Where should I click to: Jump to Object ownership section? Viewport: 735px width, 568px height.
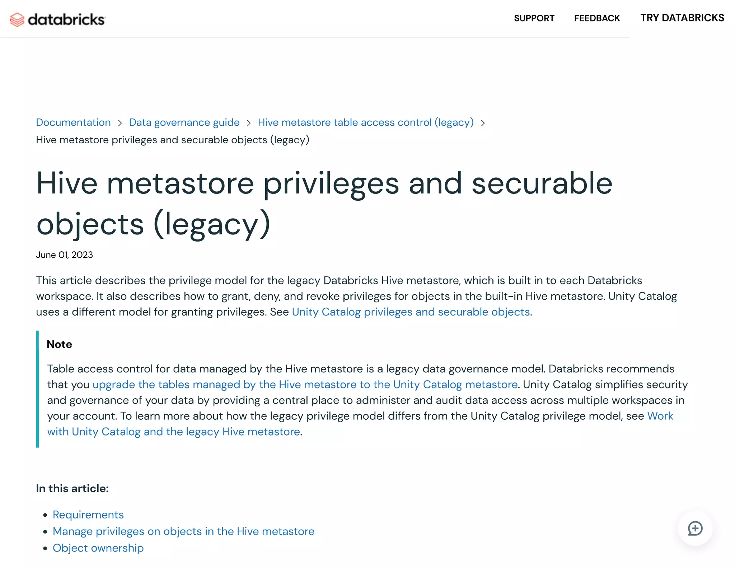pyautogui.click(x=98, y=548)
